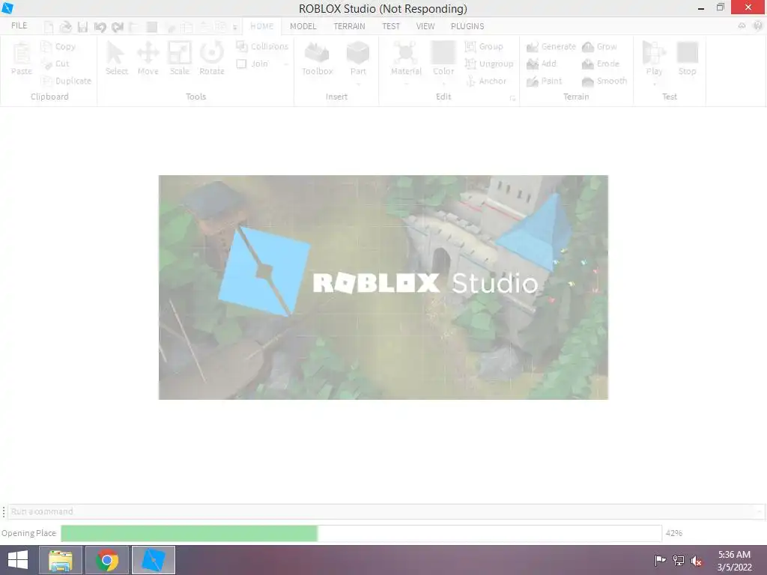Open the command bar history dropdown

tap(760, 511)
